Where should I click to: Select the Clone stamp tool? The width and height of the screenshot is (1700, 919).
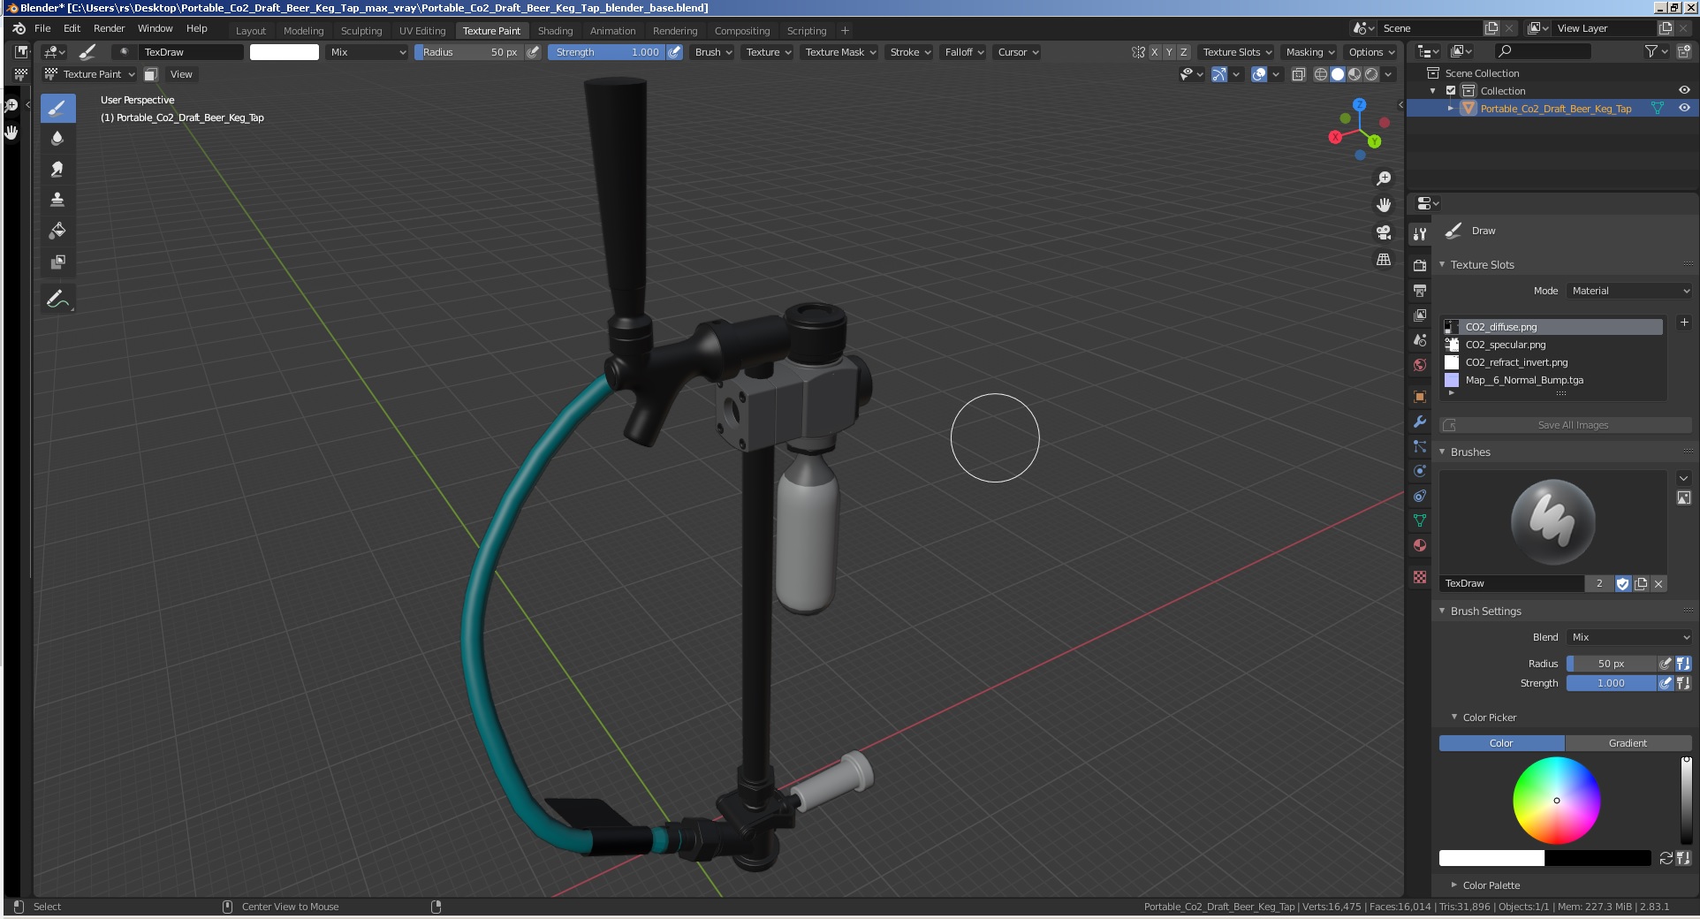[57, 200]
